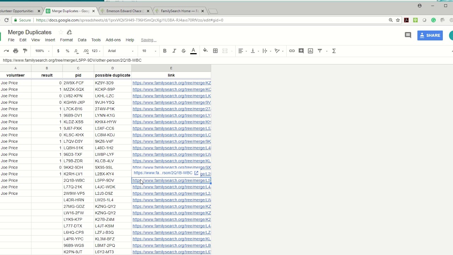Viewport: 453px width, 255px height.
Task: Insert comment toolbar icon
Action: (301, 51)
